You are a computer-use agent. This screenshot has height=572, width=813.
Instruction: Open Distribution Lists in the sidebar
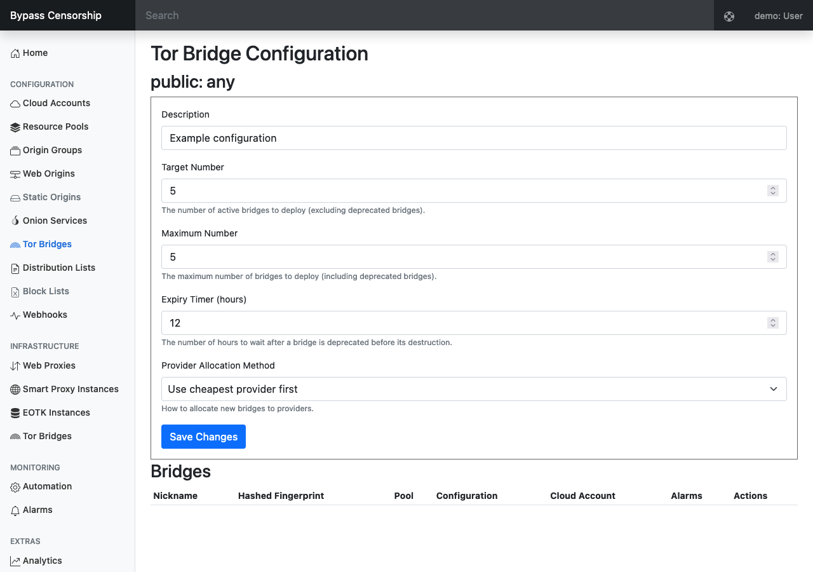click(x=58, y=268)
